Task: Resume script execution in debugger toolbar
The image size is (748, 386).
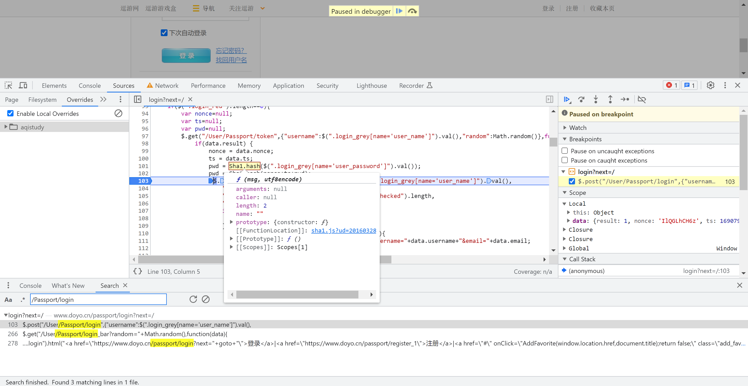Action: point(566,99)
